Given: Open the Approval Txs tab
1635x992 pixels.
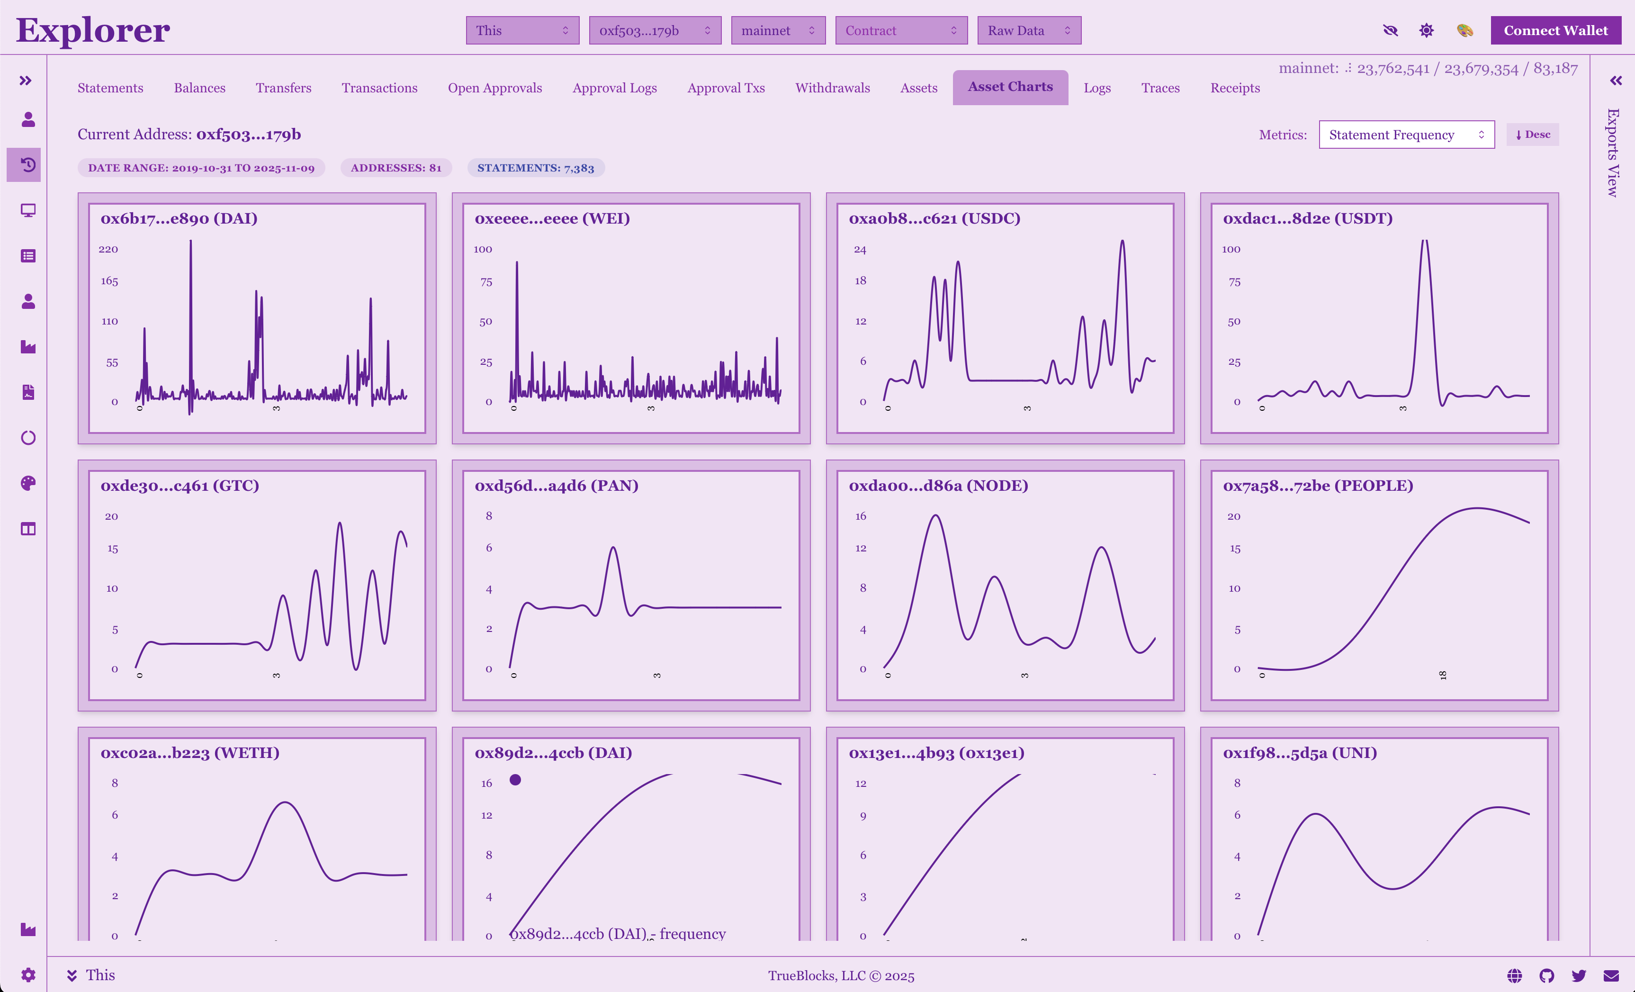Looking at the screenshot, I should tap(726, 88).
